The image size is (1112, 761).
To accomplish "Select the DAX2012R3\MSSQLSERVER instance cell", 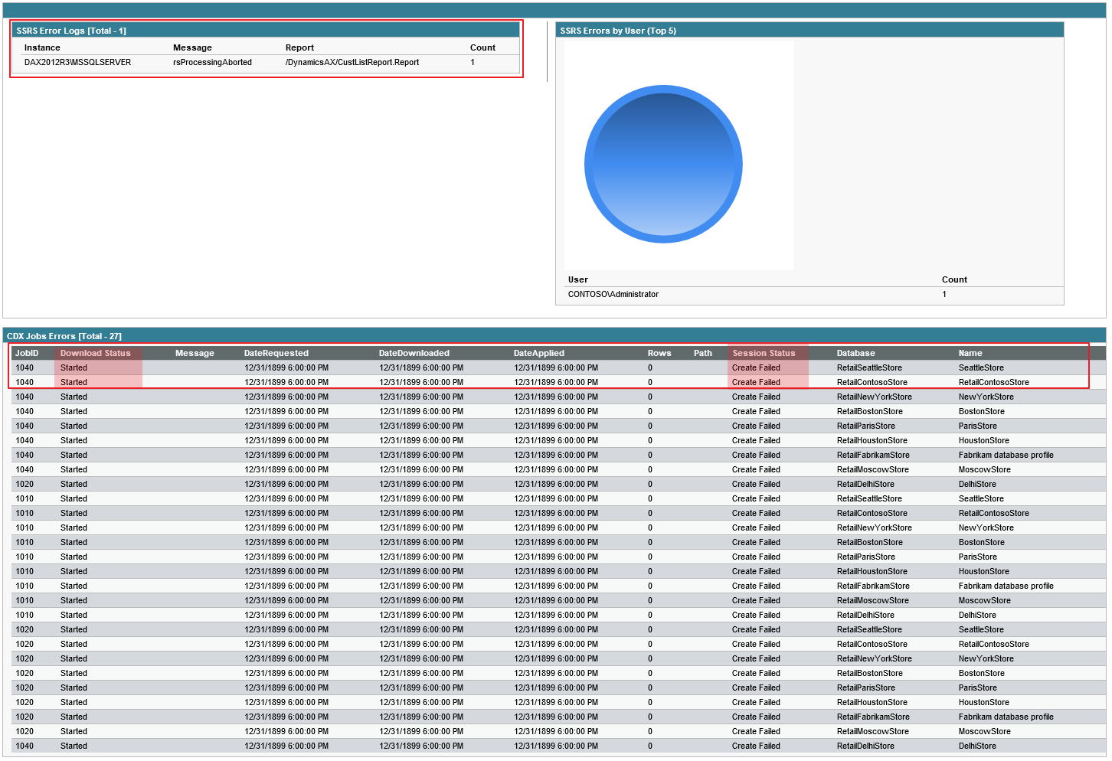I will coord(77,62).
